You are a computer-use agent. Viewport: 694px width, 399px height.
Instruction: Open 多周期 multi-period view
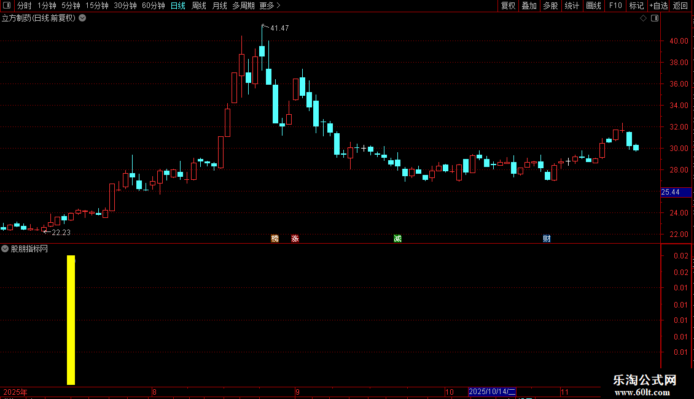pos(243,6)
